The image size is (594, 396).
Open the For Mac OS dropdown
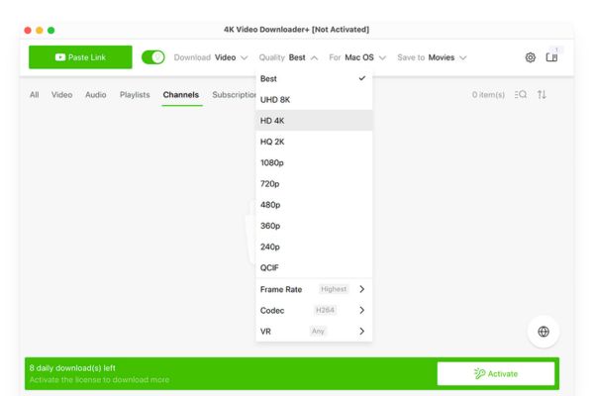[357, 57]
